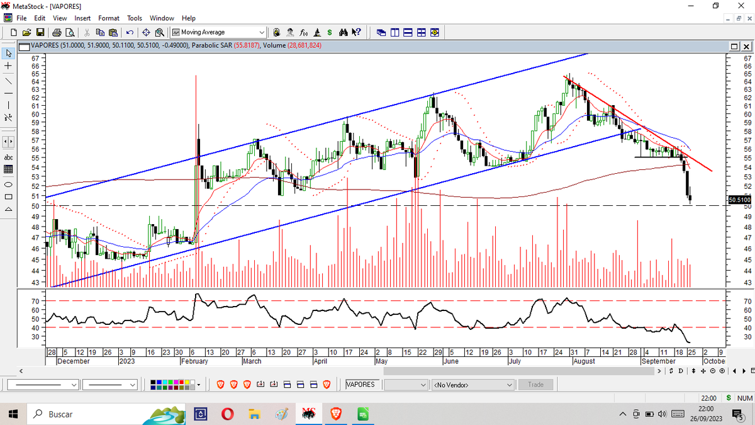Select the crosshair plus tool
755x425 pixels.
[8, 66]
